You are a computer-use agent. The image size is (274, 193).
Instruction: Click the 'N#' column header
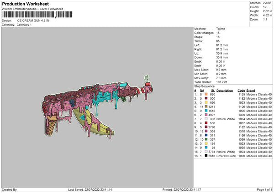(x=202, y=91)
